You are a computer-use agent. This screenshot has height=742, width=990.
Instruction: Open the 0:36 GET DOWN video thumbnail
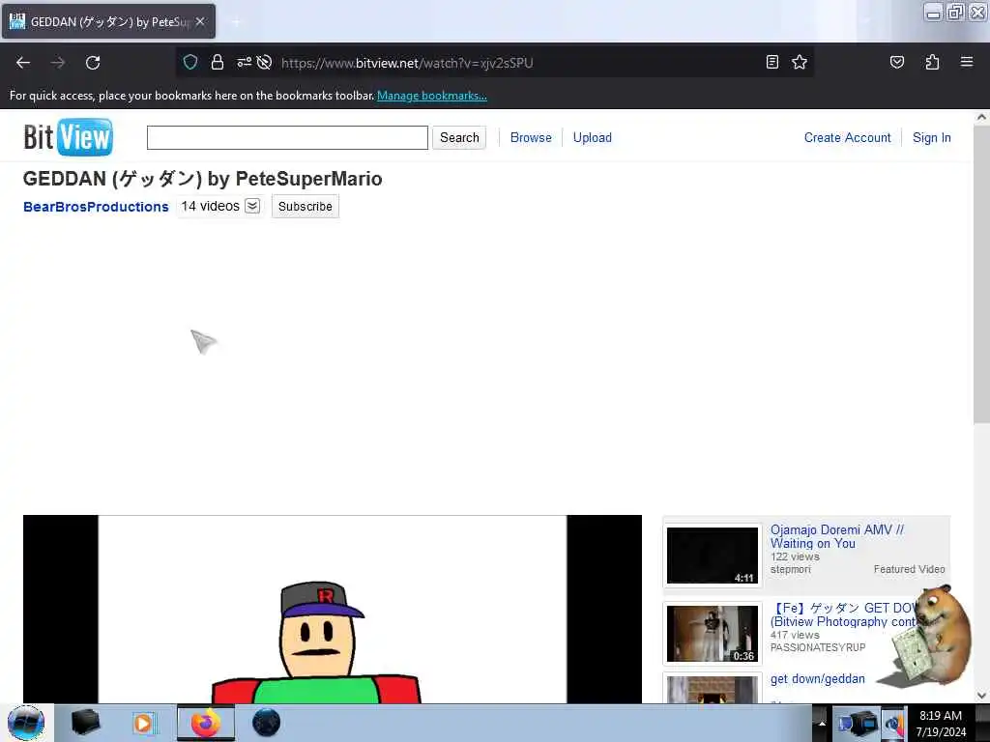click(x=713, y=634)
